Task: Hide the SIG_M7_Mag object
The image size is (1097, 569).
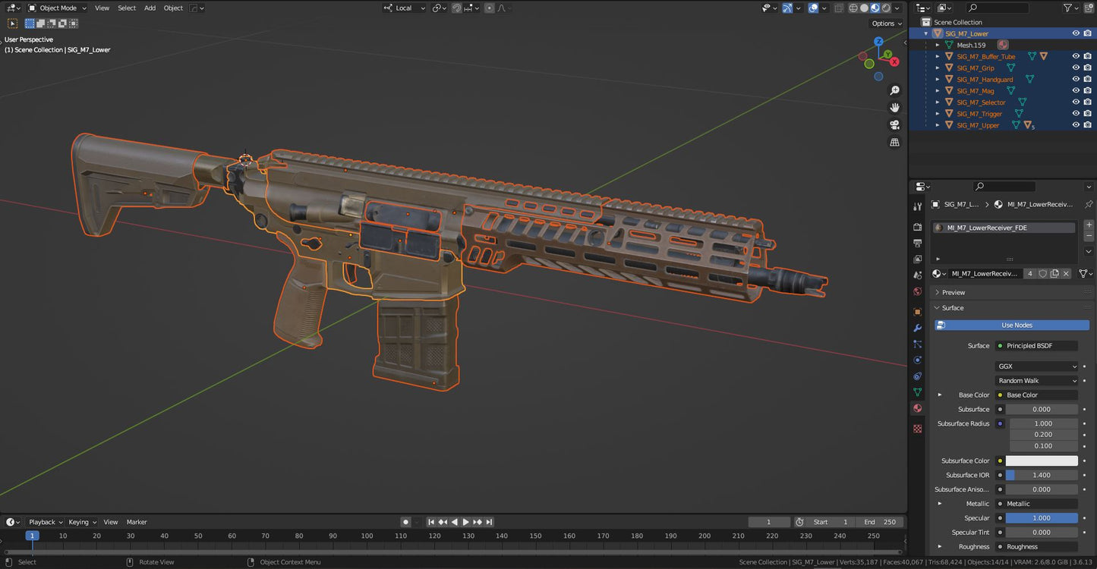Action: [x=1076, y=90]
